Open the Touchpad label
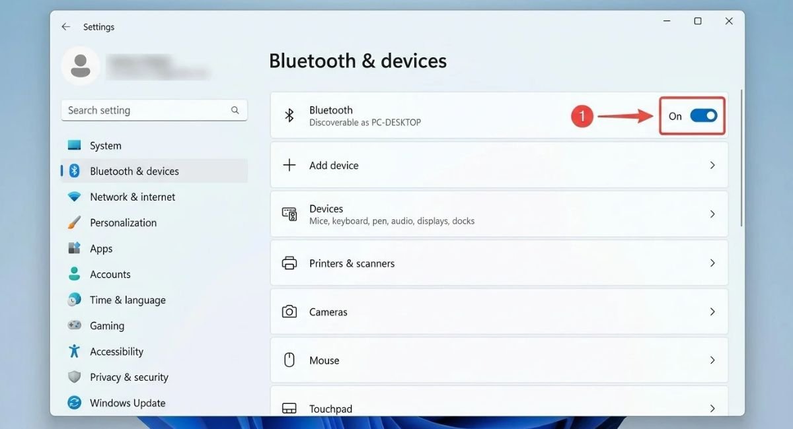Image resolution: width=793 pixels, height=429 pixels. point(330,409)
